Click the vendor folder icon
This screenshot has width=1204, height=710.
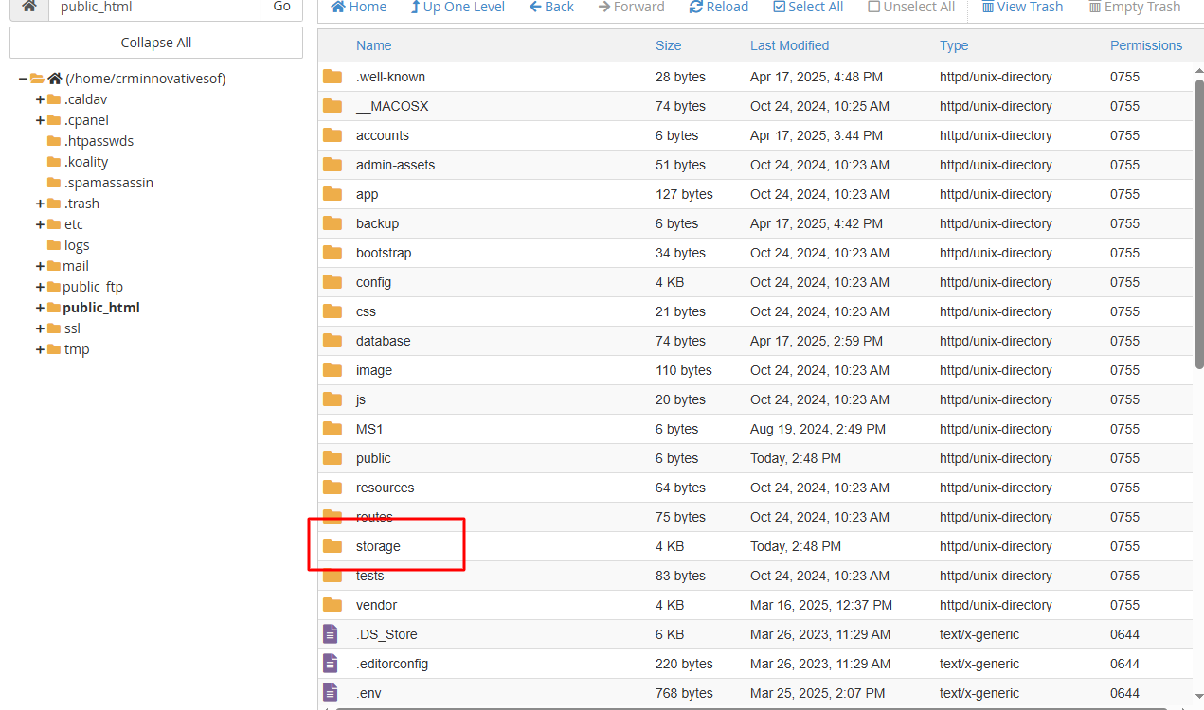pos(332,605)
